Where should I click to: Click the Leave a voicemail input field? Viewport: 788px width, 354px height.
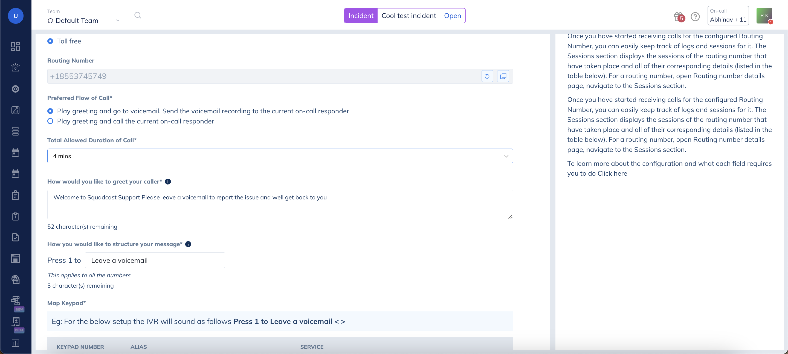155,260
